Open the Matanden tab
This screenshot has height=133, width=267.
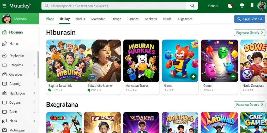98,19
